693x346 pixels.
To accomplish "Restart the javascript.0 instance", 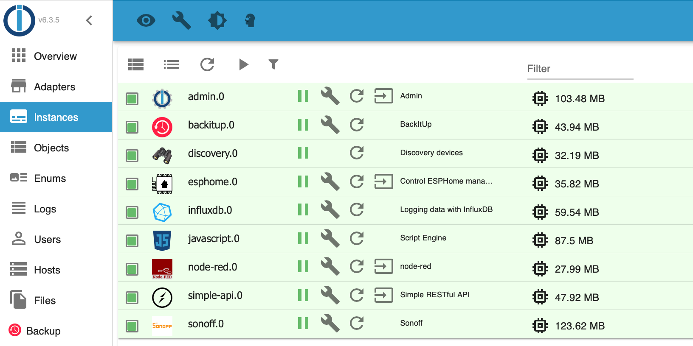I will (357, 238).
